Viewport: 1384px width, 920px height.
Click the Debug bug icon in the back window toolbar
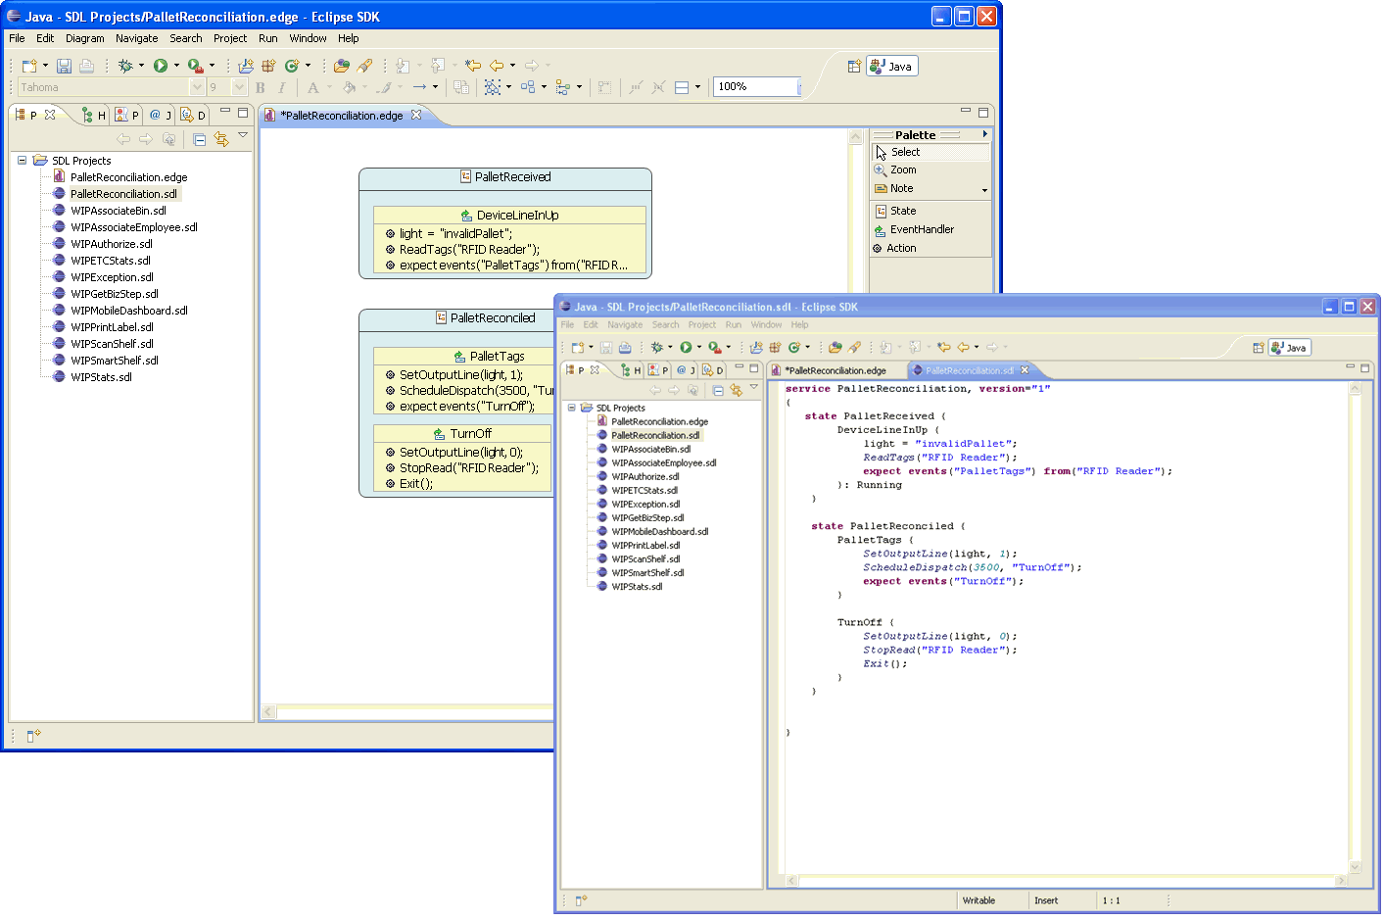coord(125,66)
